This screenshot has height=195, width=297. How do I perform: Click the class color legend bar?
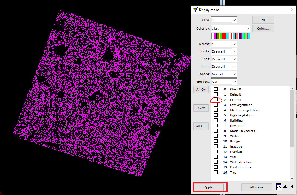click(x=230, y=36)
